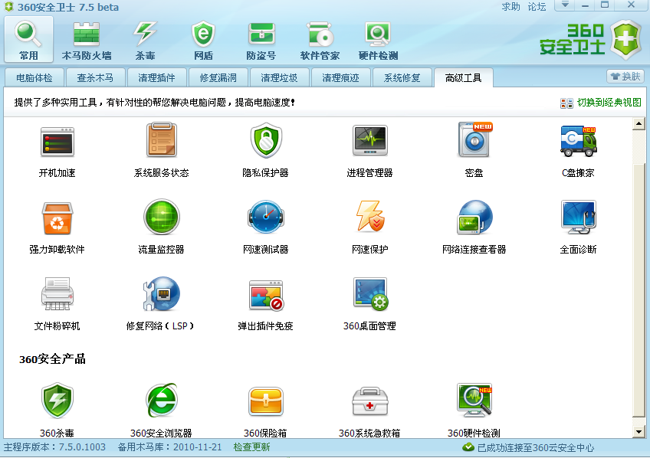650x458 pixels.
Task: Open 网络连接查看器 globe icon
Action: tap(474, 217)
